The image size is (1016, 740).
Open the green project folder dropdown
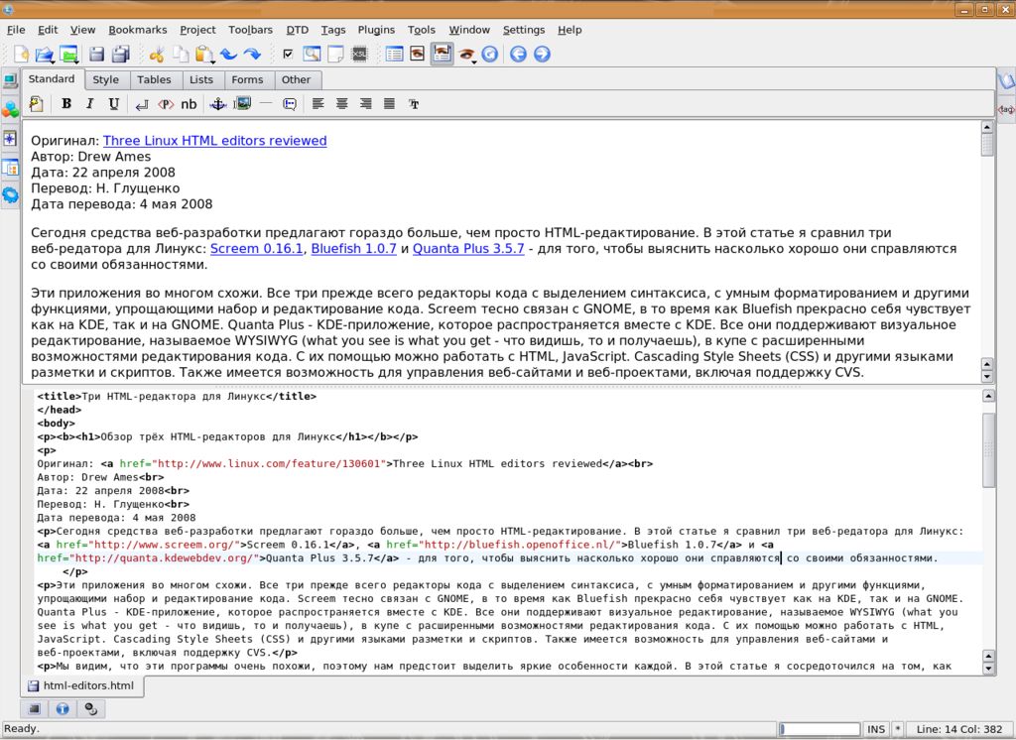68,55
